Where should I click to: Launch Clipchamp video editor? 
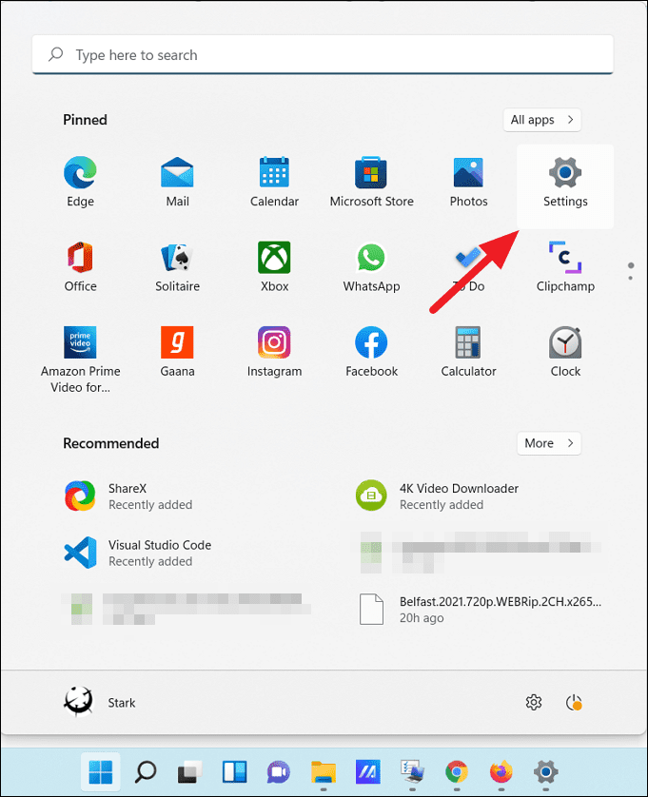pos(565,267)
